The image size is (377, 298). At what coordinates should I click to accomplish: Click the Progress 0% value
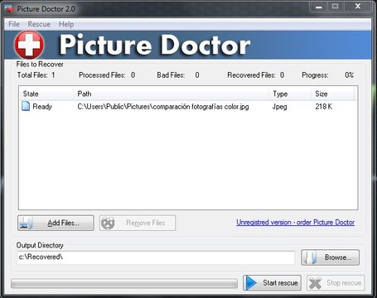point(349,75)
